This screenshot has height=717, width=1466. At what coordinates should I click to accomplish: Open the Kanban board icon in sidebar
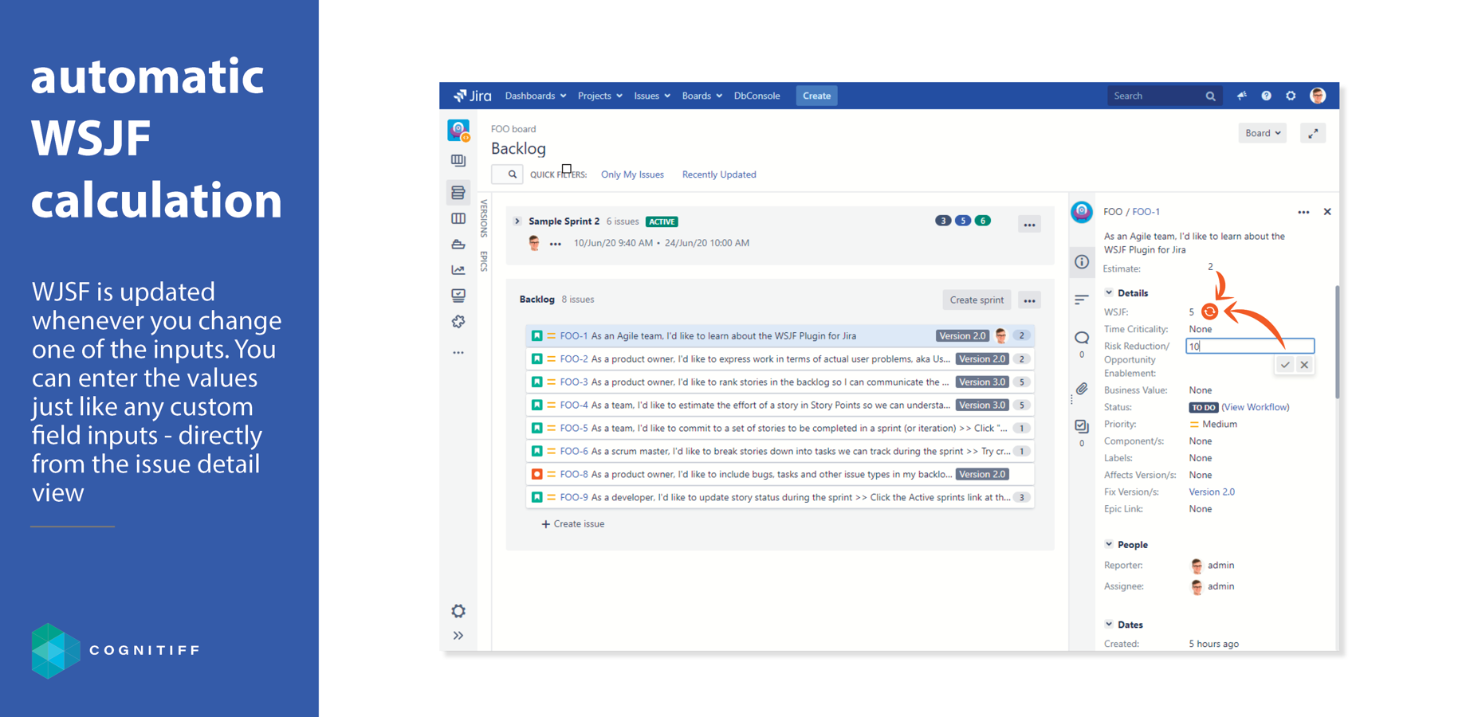click(458, 161)
